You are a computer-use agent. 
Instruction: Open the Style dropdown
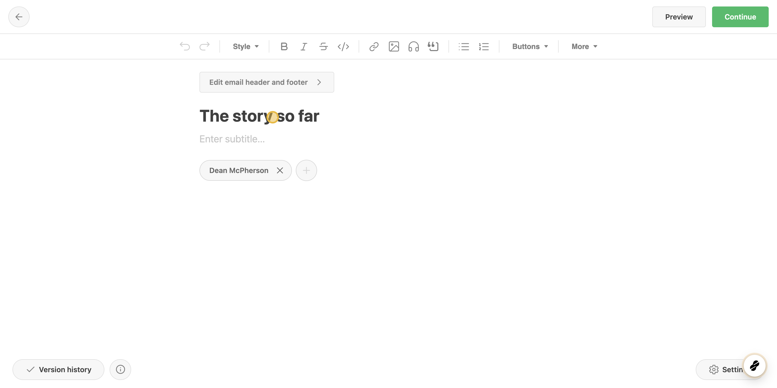[x=245, y=46]
